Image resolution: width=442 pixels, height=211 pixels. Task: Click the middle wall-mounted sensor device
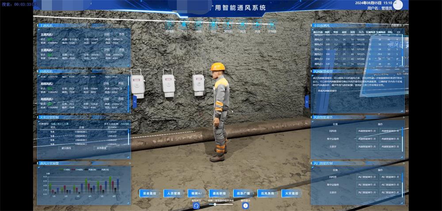[168, 83]
